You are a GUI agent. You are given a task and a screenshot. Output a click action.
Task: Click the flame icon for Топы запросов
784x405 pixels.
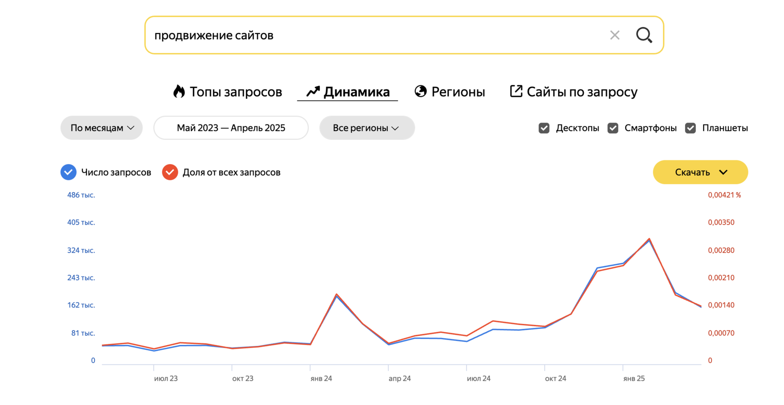pos(179,91)
